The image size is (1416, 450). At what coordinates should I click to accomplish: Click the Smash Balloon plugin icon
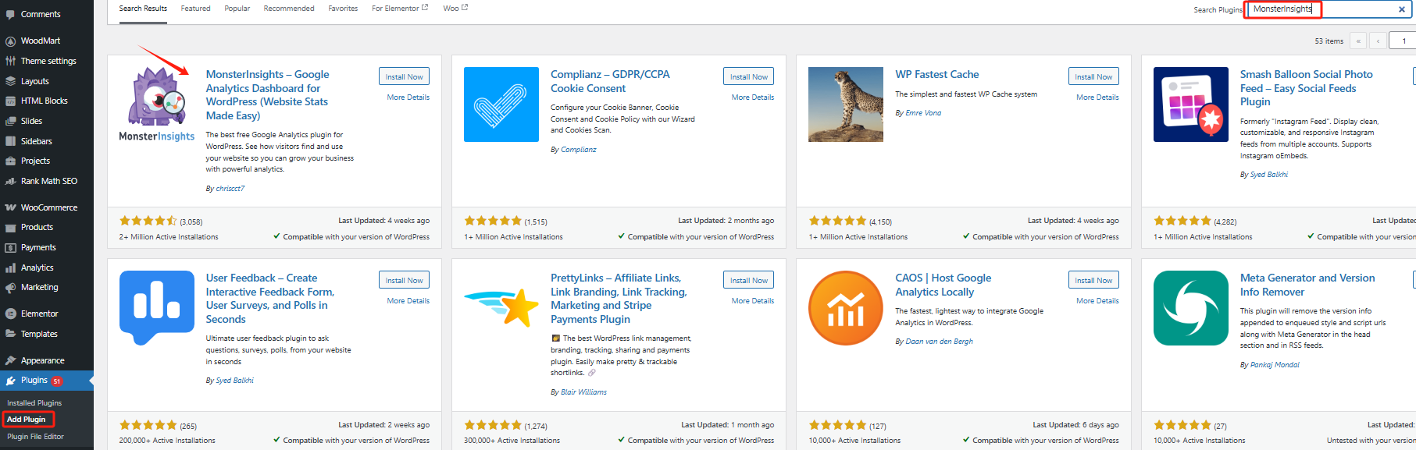point(1191,105)
